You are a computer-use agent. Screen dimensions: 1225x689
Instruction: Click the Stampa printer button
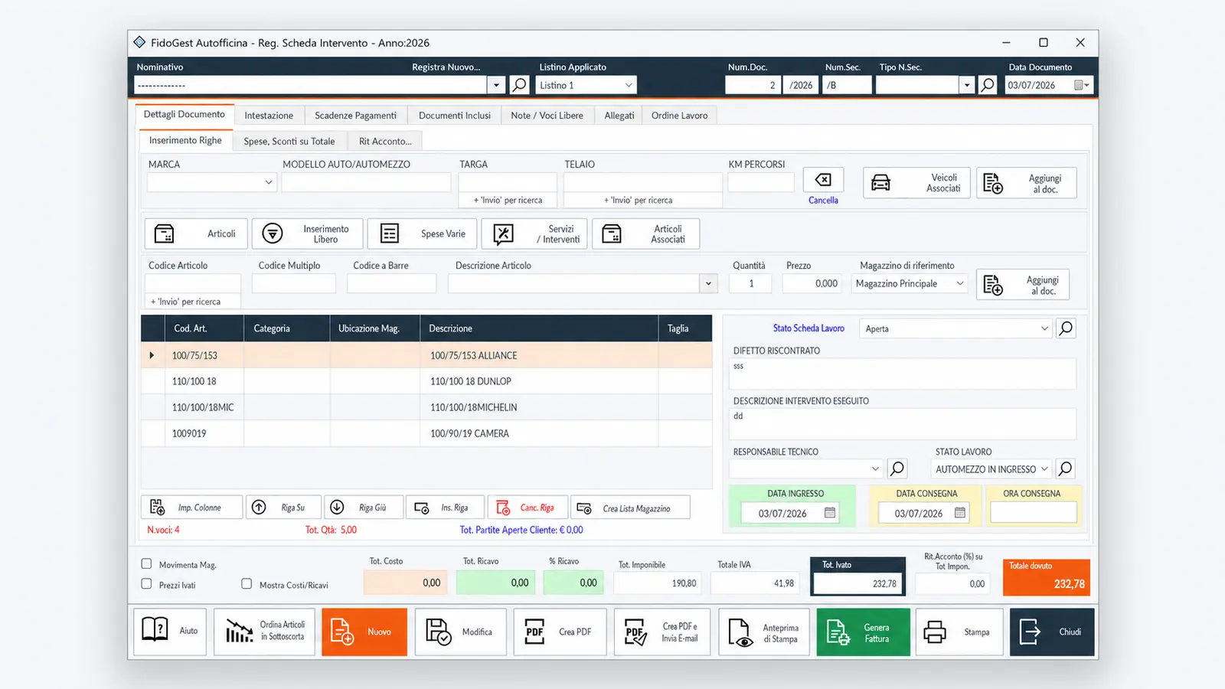(959, 632)
